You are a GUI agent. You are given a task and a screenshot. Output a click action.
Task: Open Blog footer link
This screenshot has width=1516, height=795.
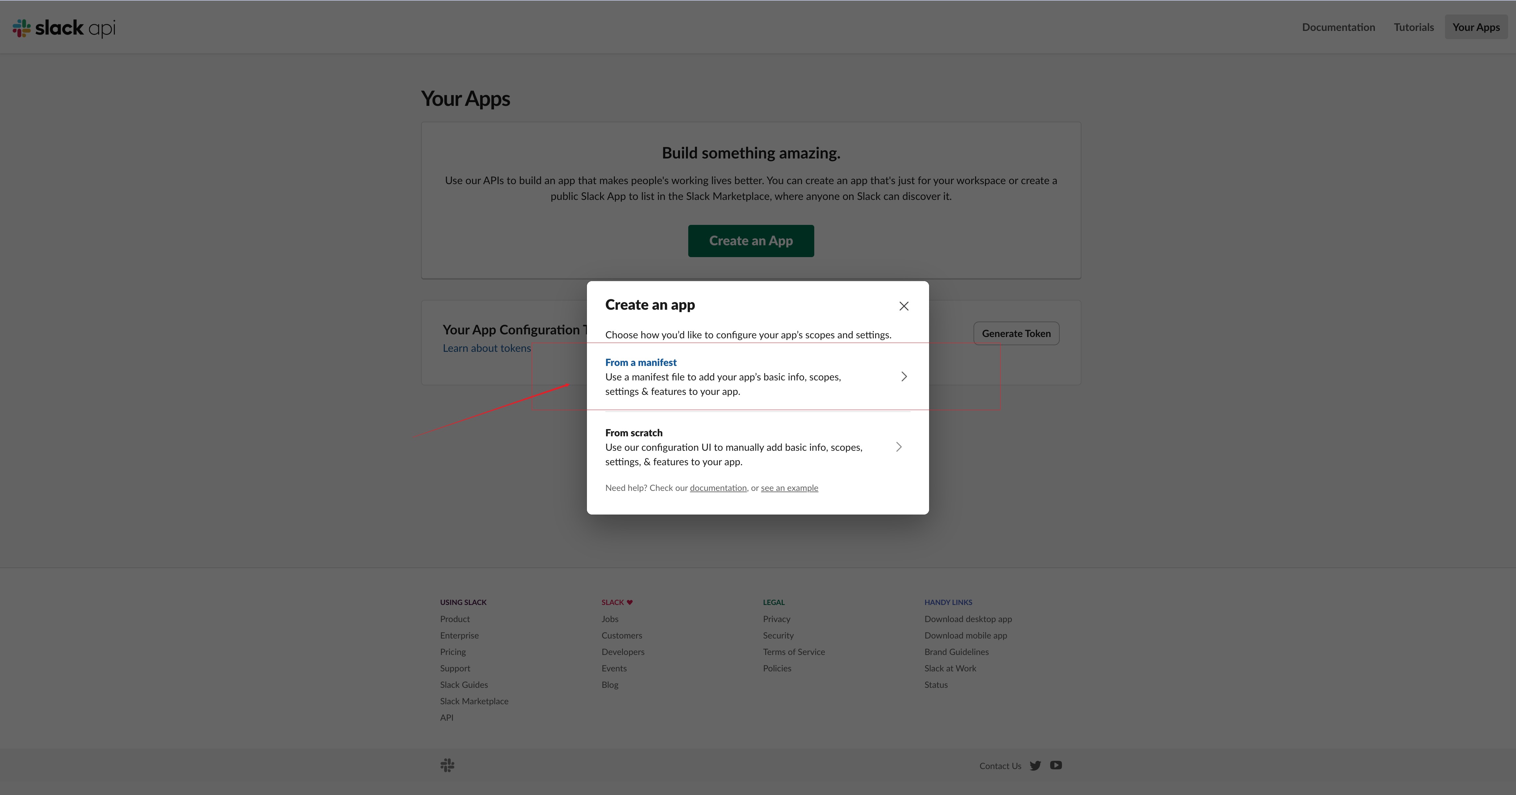610,685
